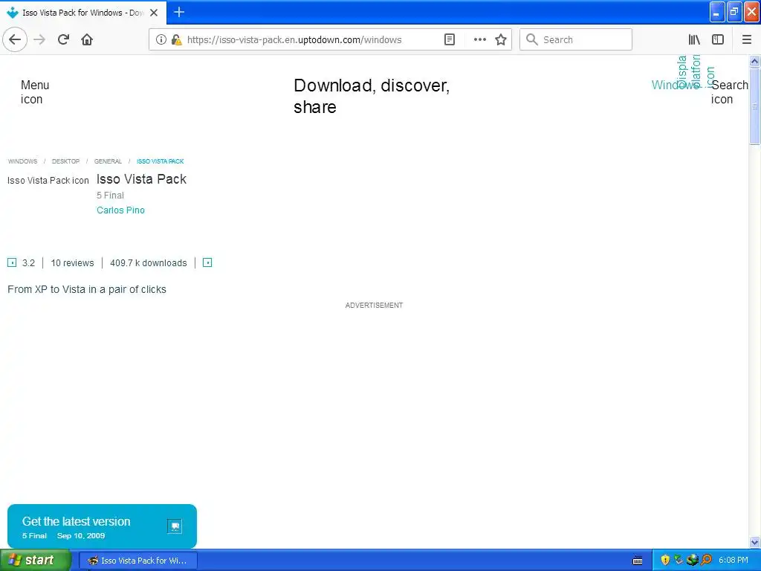The width and height of the screenshot is (761, 571).
Task: Click download icon on latest version button
Action: click(175, 526)
